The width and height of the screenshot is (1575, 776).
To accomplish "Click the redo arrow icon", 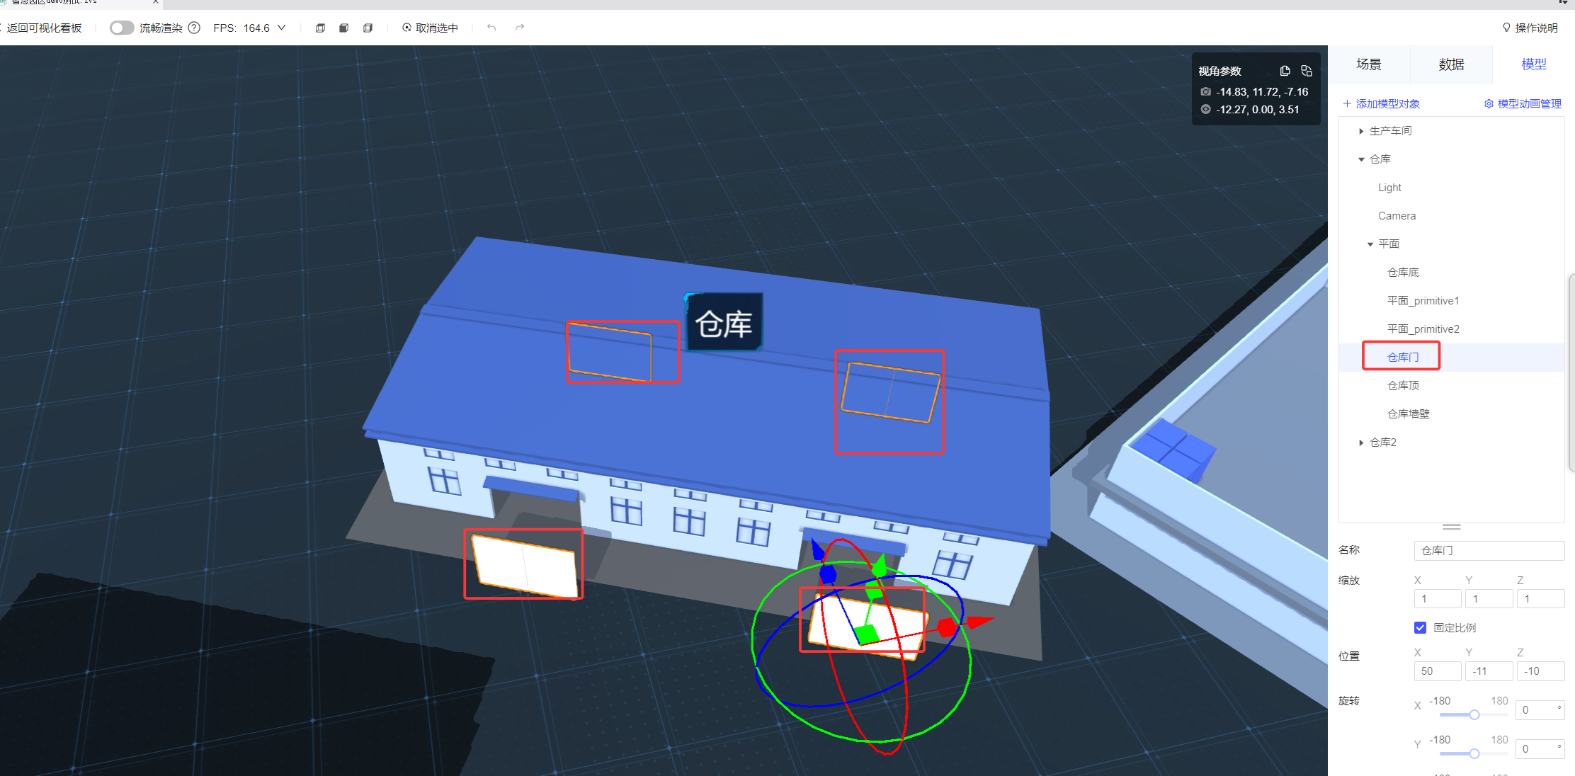I will 520,28.
